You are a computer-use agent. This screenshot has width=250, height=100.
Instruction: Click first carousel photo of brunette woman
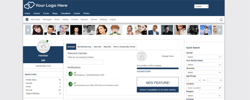(x=37, y=30)
